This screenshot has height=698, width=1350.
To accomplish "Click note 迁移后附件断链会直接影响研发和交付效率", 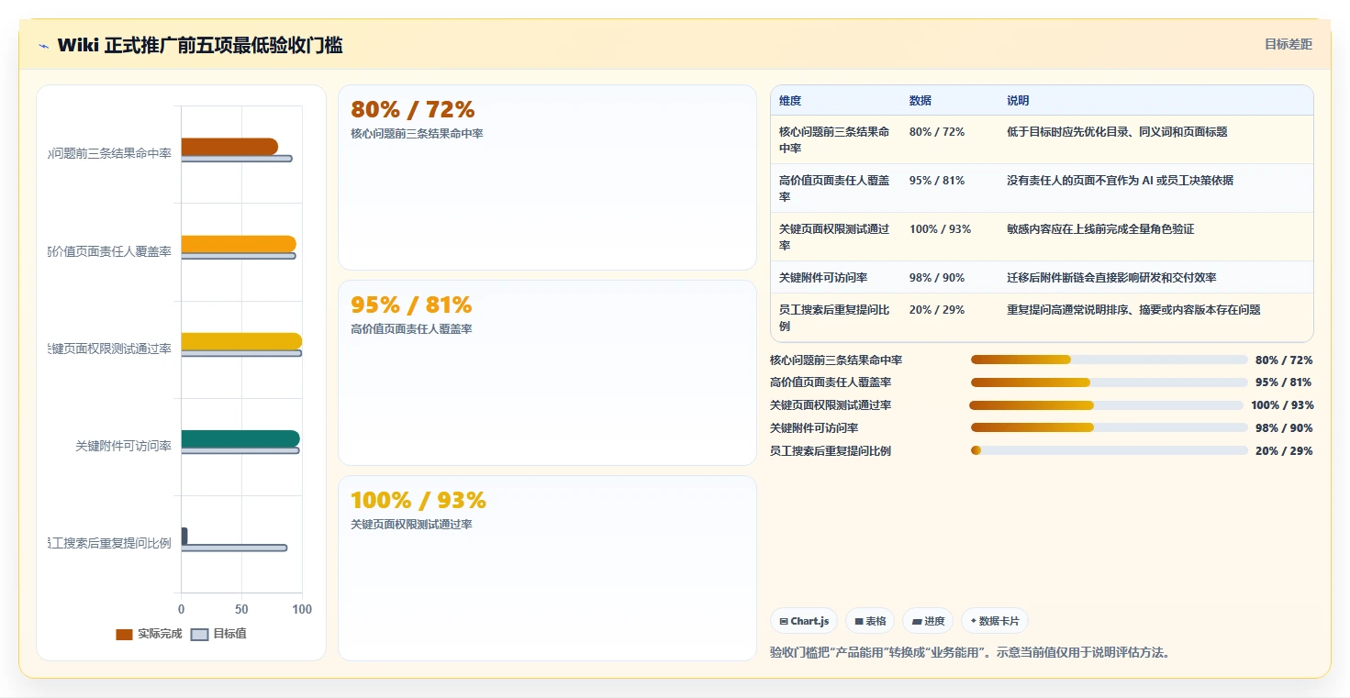I will click(1111, 277).
